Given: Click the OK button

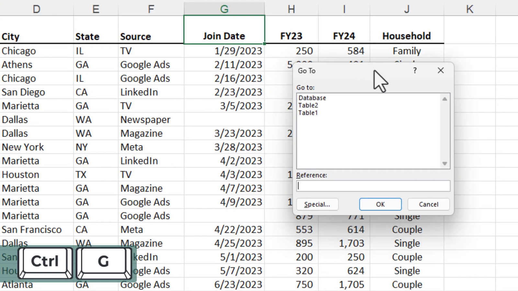Looking at the screenshot, I should 380,204.
